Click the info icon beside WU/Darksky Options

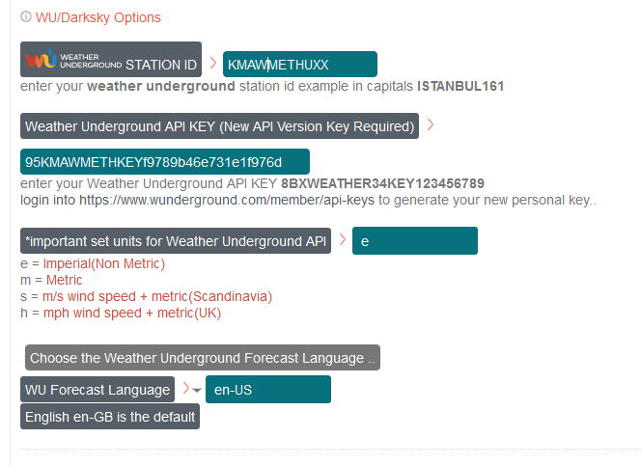point(26,16)
